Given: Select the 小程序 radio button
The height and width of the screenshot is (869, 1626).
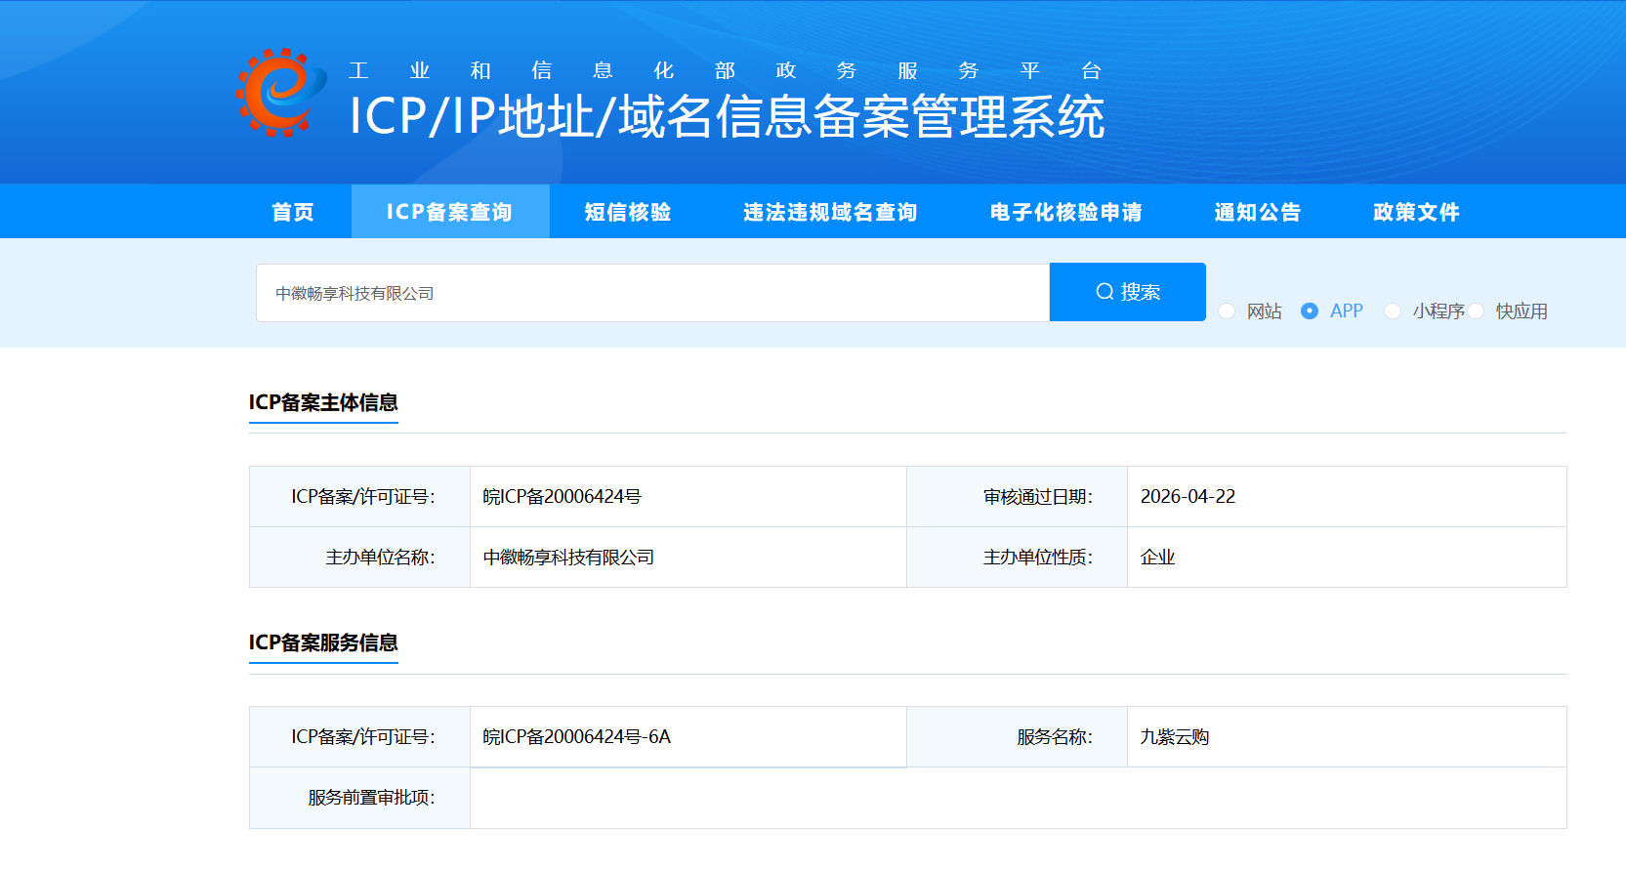Looking at the screenshot, I should click(x=1393, y=310).
